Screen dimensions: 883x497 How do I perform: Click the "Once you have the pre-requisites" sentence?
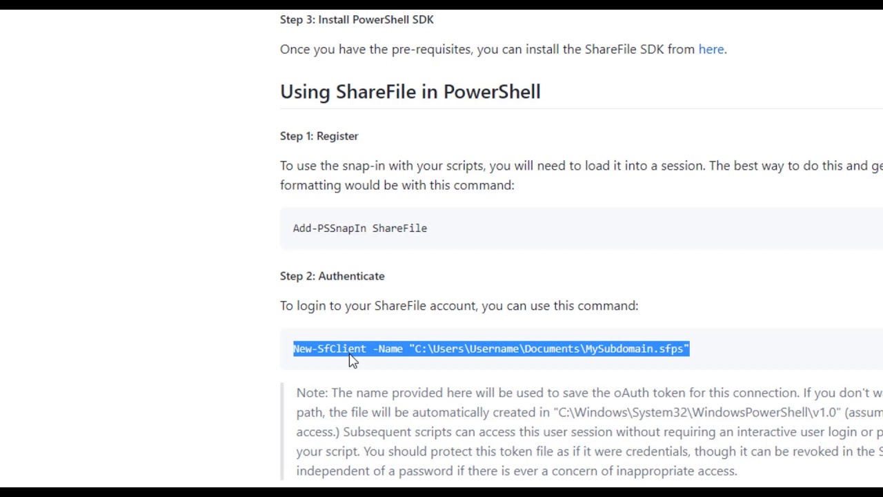click(x=503, y=49)
